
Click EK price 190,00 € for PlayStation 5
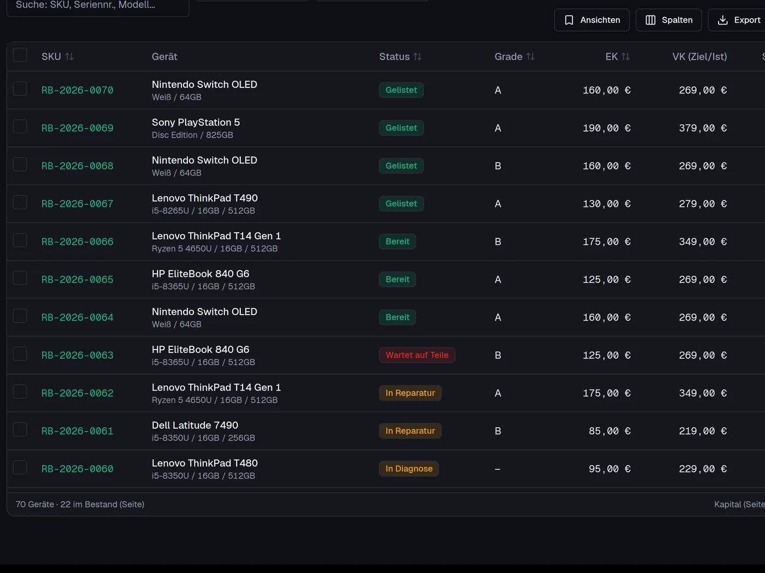[607, 128]
